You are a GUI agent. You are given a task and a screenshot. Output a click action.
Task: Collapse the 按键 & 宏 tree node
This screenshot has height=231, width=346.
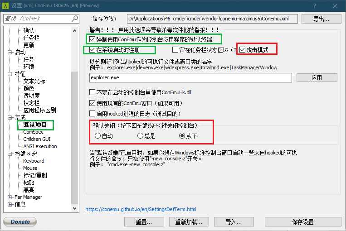point(10,154)
